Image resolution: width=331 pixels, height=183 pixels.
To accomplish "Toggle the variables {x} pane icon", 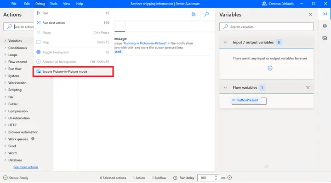I will tap(325, 14).
